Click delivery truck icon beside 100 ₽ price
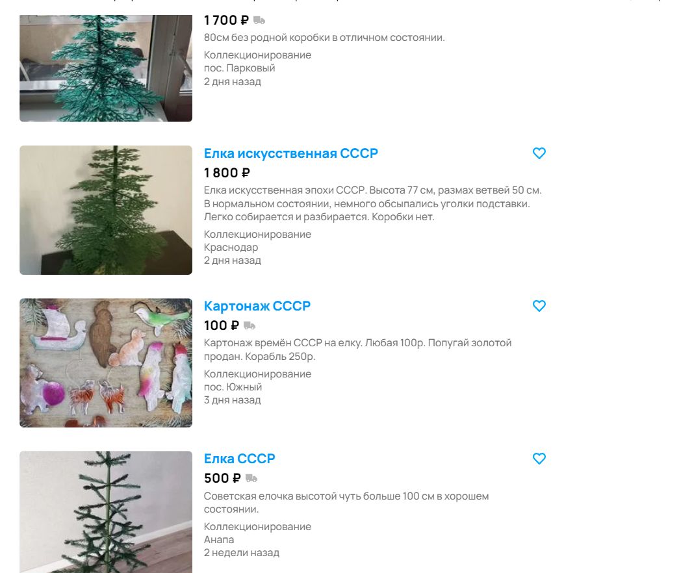 250,325
